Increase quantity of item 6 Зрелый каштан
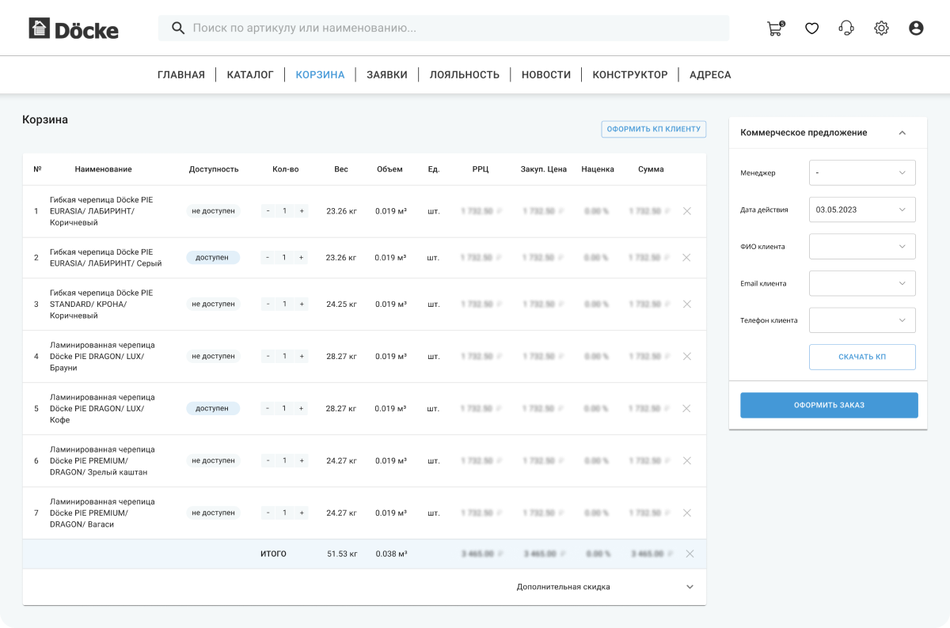 tap(302, 460)
